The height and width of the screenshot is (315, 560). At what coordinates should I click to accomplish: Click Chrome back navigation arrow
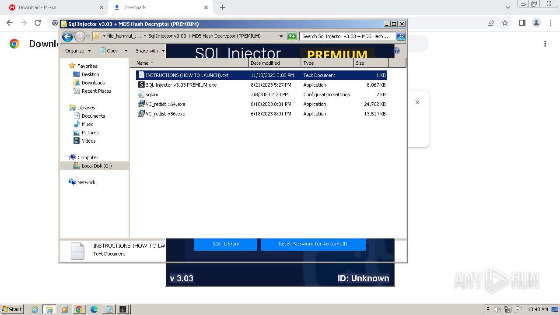pos(10,23)
